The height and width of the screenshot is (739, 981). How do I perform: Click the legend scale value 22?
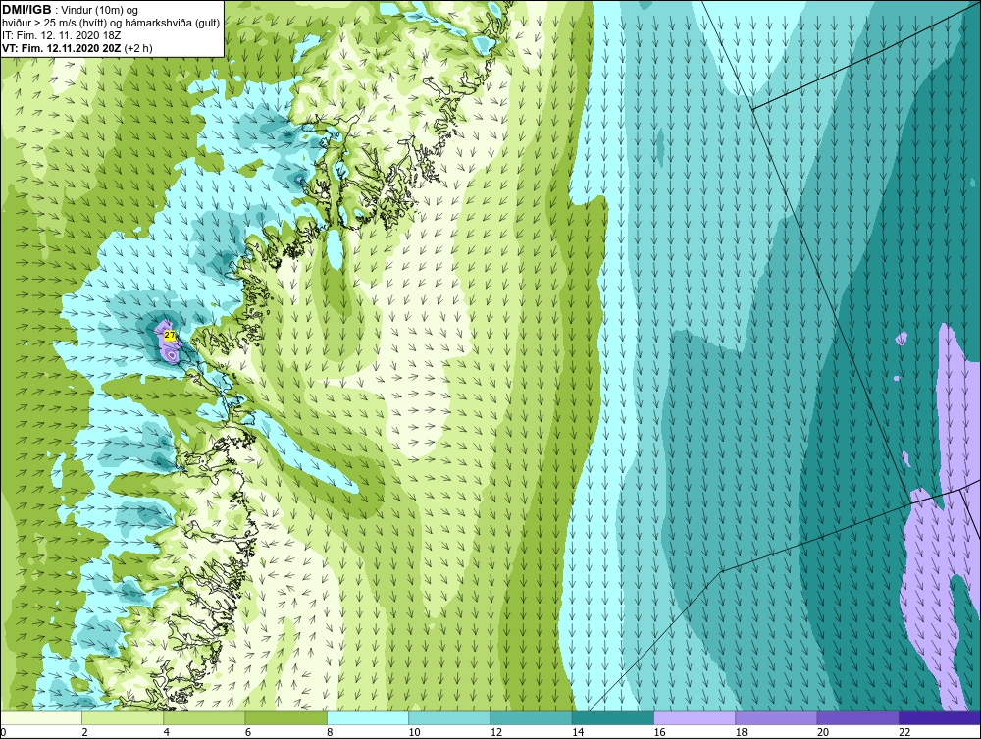tap(904, 733)
